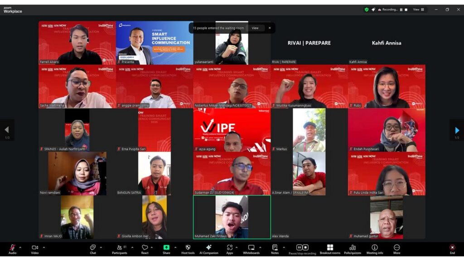
Task: Select yulianaarianti's video tile
Action: click(x=232, y=43)
